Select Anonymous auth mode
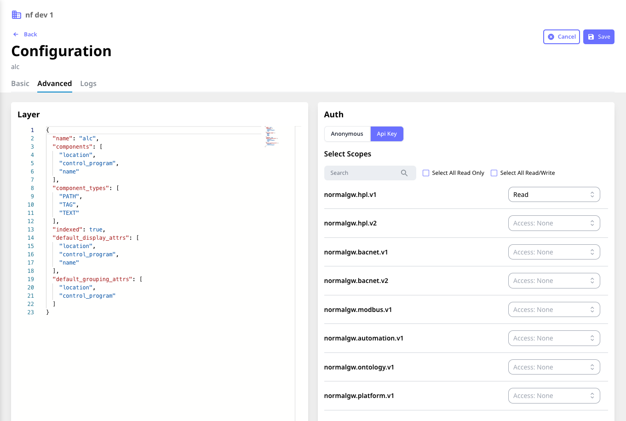 point(347,134)
